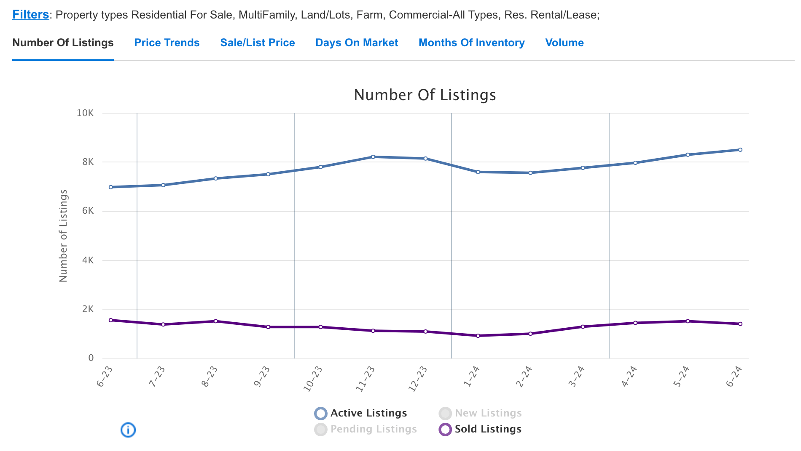Screen dimensions: 801x451
Task: Click the 9-23 x-axis label
Action: [x=262, y=377]
